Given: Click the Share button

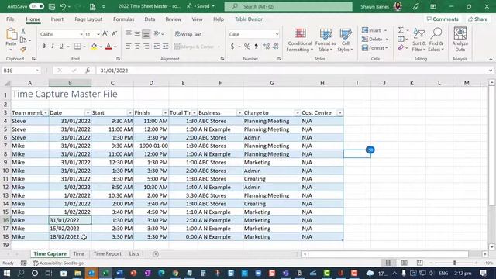Looking at the screenshot, I should click(x=478, y=19).
